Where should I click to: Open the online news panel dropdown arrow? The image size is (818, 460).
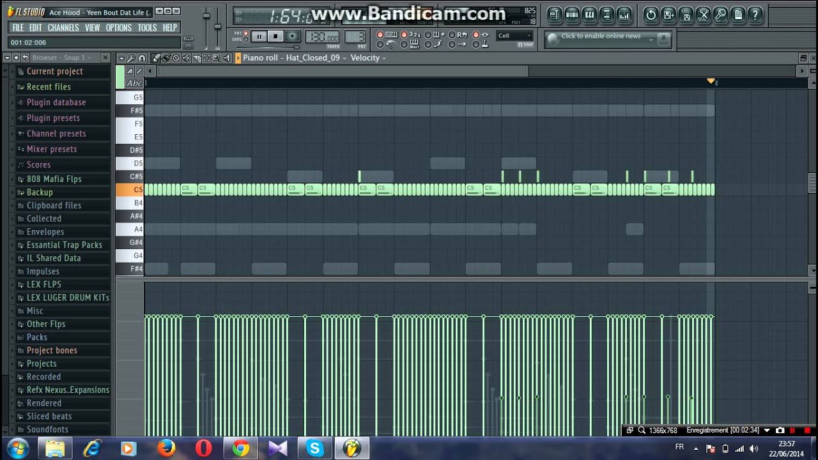651,40
